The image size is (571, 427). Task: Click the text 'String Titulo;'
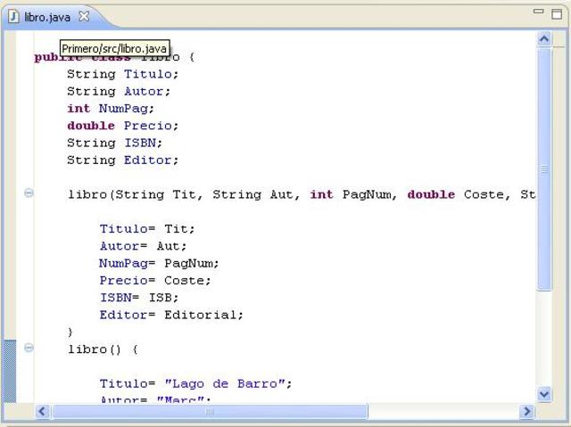(x=122, y=74)
